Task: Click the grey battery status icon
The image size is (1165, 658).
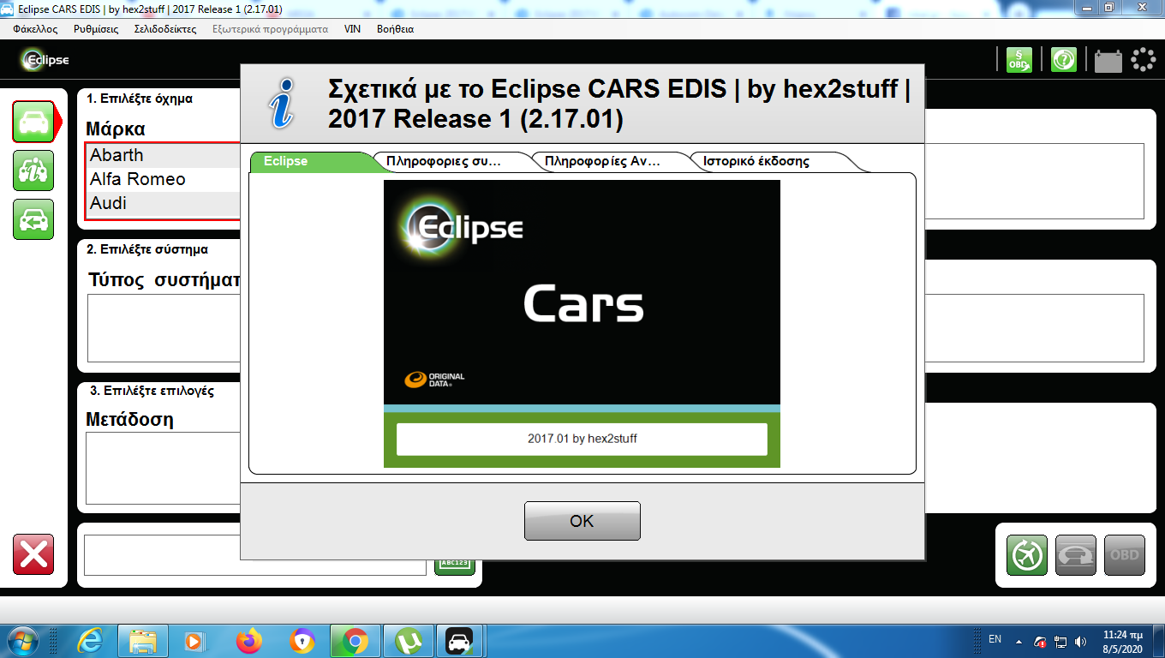Action: 1108,60
